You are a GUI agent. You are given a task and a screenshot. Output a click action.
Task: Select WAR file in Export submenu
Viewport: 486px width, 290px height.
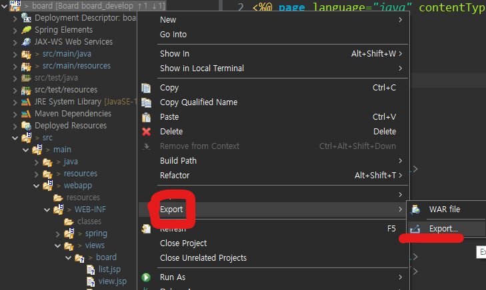click(x=447, y=210)
